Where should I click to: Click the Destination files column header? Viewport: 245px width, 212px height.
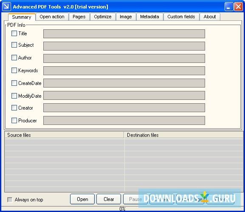tap(183, 135)
